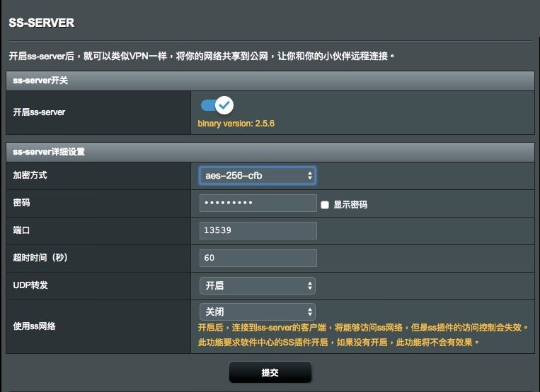The image size is (540, 392).
Task: Check the 显示密码 checkbox
Action: point(324,205)
